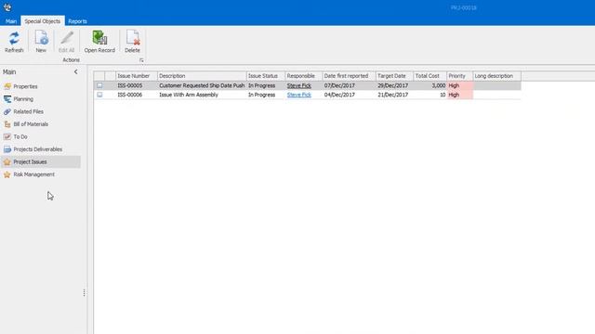
Task: Click 'Issue With Arm Assembly' description
Action: coord(189,95)
